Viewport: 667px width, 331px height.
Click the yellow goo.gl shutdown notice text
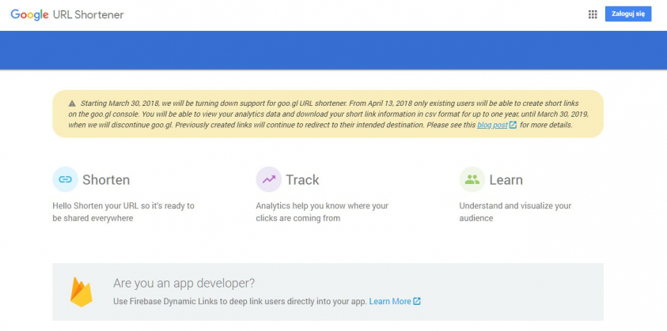point(316,114)
